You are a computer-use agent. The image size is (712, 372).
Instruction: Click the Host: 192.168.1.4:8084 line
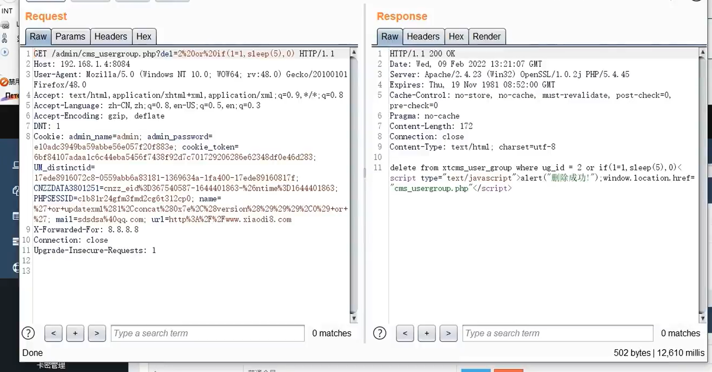[x=82, y=64]
